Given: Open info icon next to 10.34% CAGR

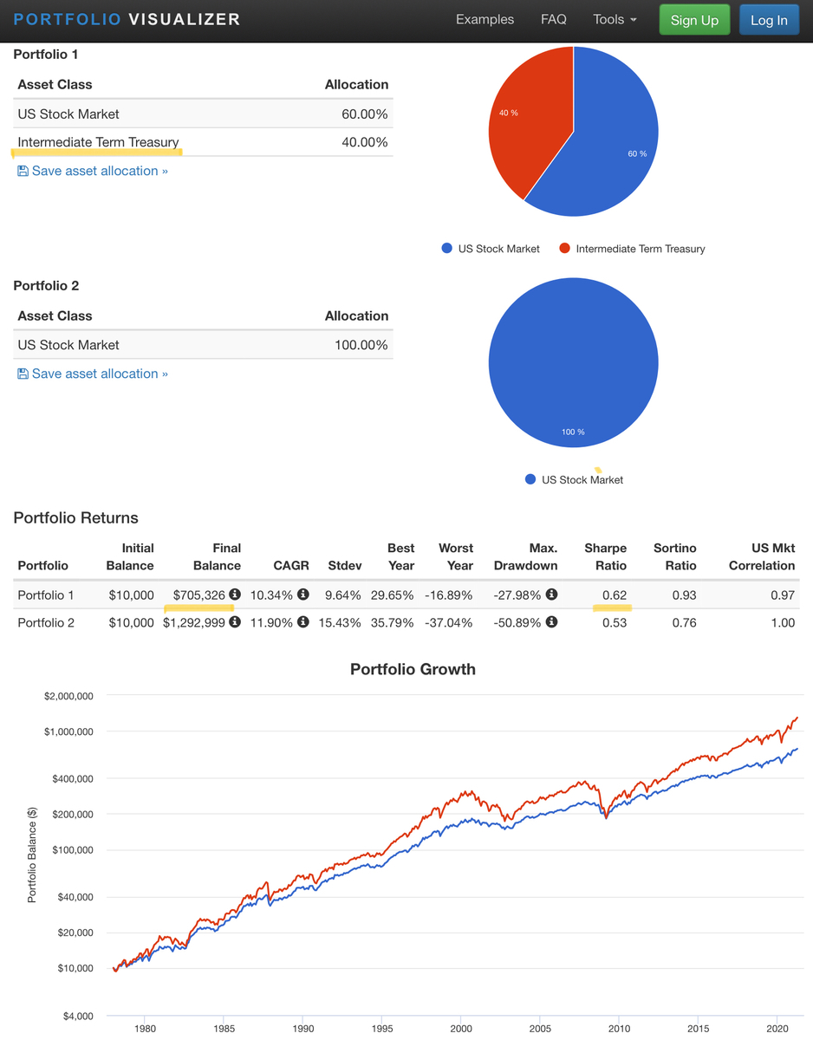Looking at the screenshot, I should tap(303, 595).
